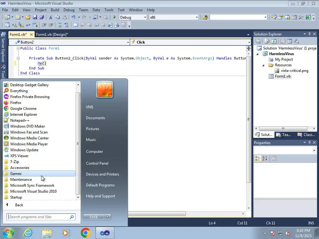Click the Refresh icon in Solution Explorer
The image size is (319, 239).
[x=274, y=41]
